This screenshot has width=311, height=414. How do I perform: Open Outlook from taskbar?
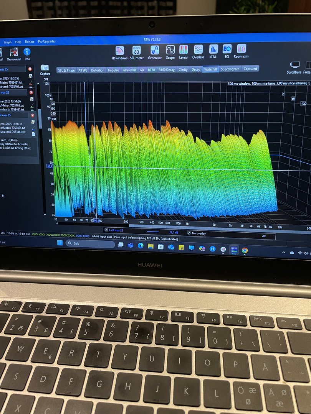[x=171, y=247]
